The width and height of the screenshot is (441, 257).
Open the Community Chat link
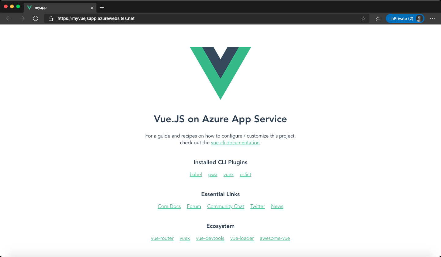pos(226,206)
